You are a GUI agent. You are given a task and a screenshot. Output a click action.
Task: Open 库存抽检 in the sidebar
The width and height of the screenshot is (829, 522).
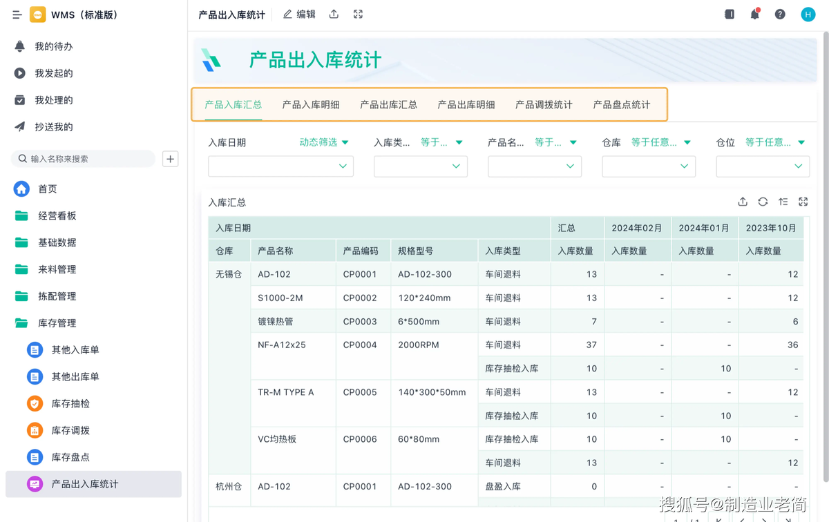[x=70, y=403]
